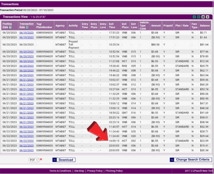214x174 pixels.
Task: Click the icon left of Change Search Criteria
Action: point(172,160)
